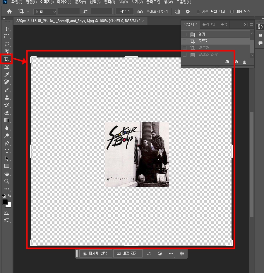The image size is (264, 273).
Task: Switch to the 주석 panel tab
Action: [x=224, y=24]
